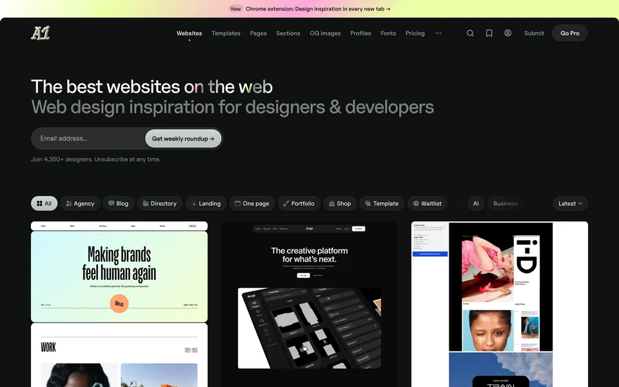This screenshot has width=619, height=387.
Task: Open the user account icon
Action: tap(507, 33)
